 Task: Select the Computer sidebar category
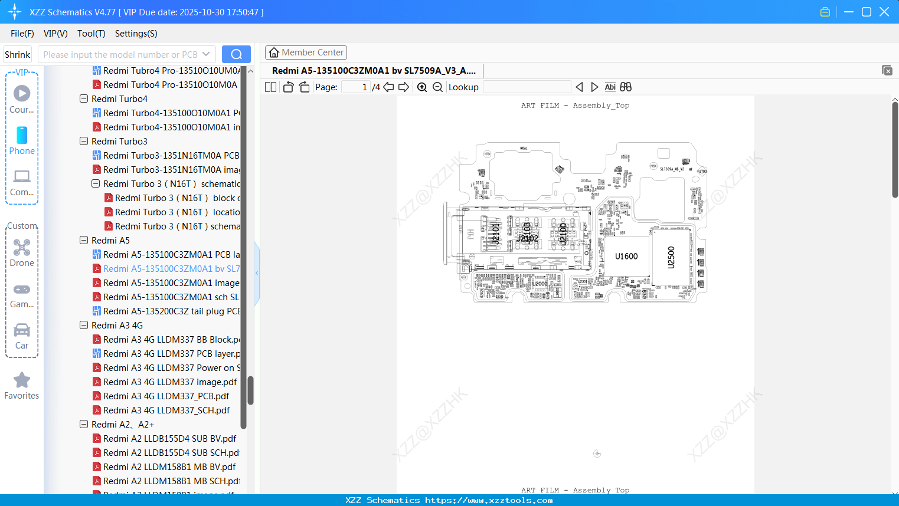tap(22, 182)
